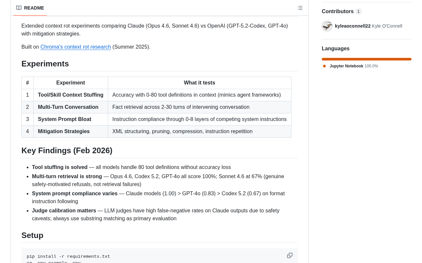Copy the pip install code block
Image resolution: width=422 pixels, height=263 pixels.
[x=290, y=255]
